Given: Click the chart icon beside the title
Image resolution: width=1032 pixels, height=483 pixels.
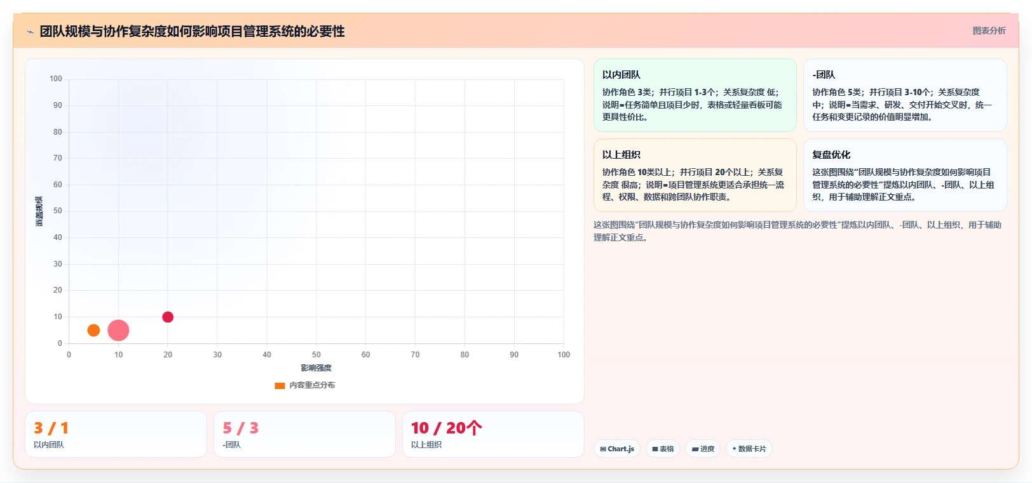Looking at the screenshot, I should pyautogui.click(x=30, y=32).
